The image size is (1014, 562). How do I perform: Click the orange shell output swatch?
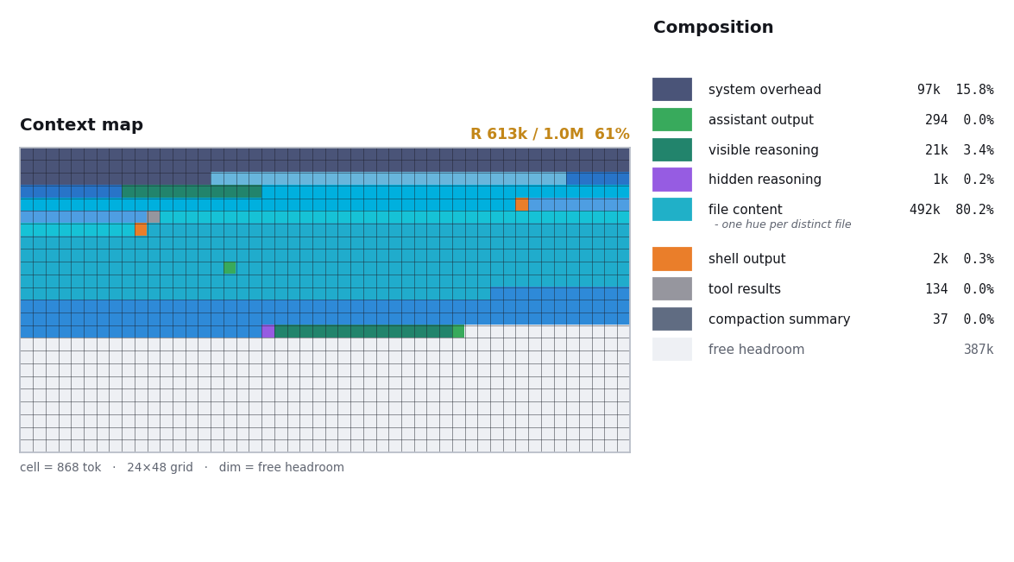(672, 259)
